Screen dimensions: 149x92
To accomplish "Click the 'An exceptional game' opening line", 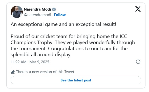I will coord(63,24).
